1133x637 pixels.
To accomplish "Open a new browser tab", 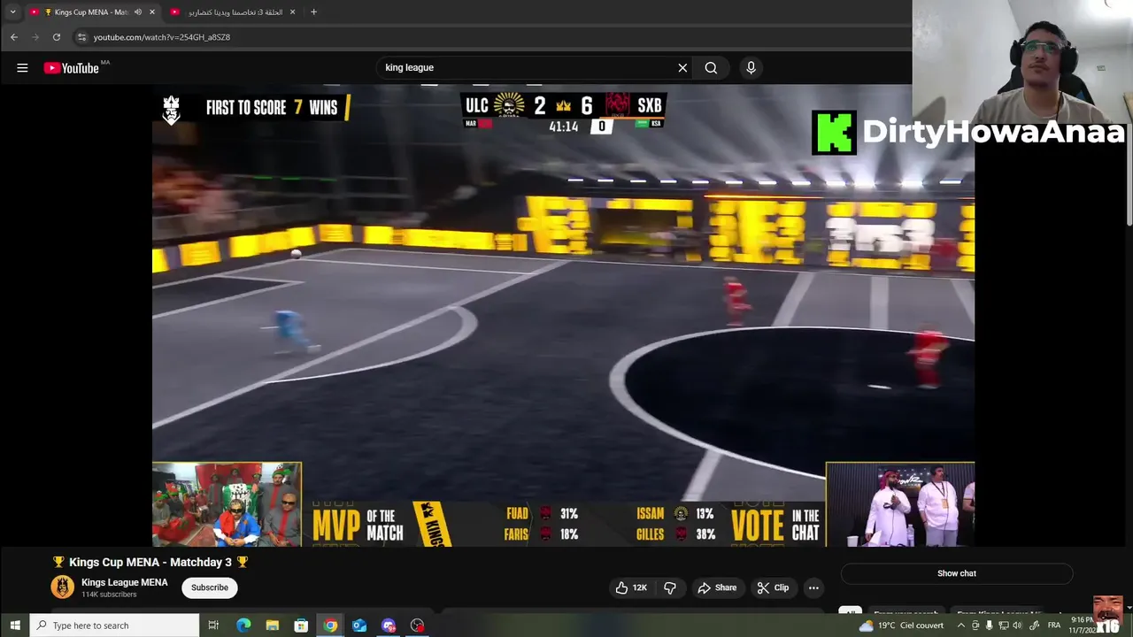I will pyautogui.click(x=313, y=12).
